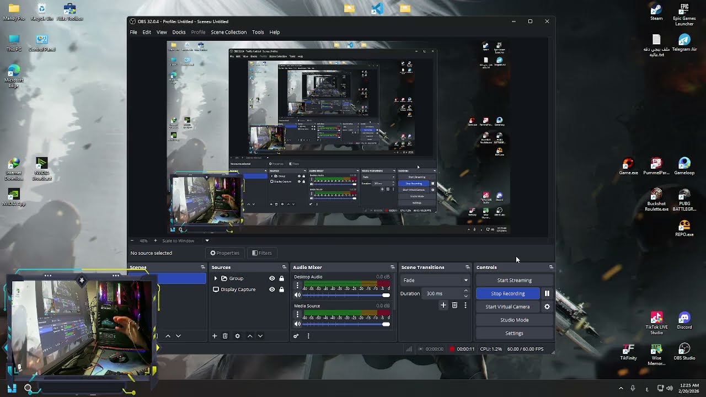
Task: Open the Docks menu
Action: click(179, 32)
